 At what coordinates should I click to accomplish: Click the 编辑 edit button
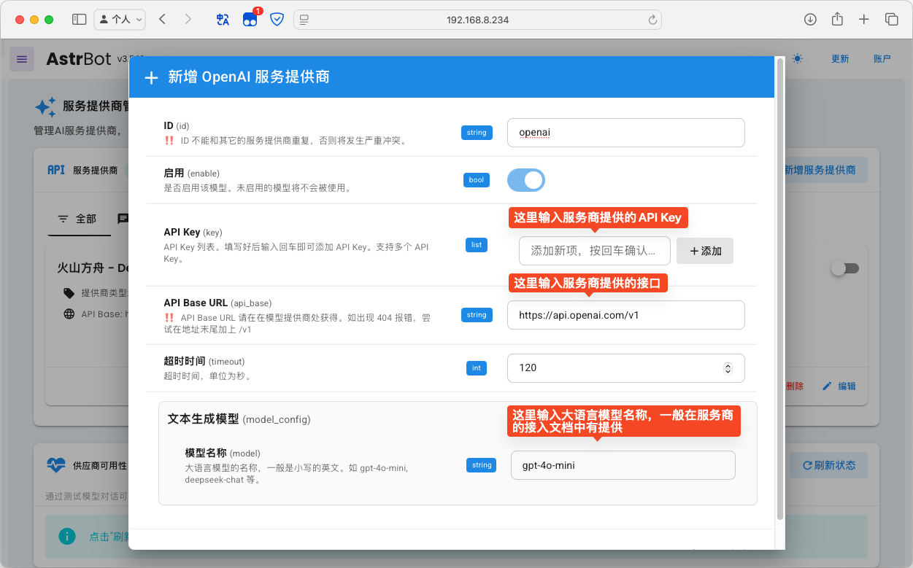coord(839,386)
